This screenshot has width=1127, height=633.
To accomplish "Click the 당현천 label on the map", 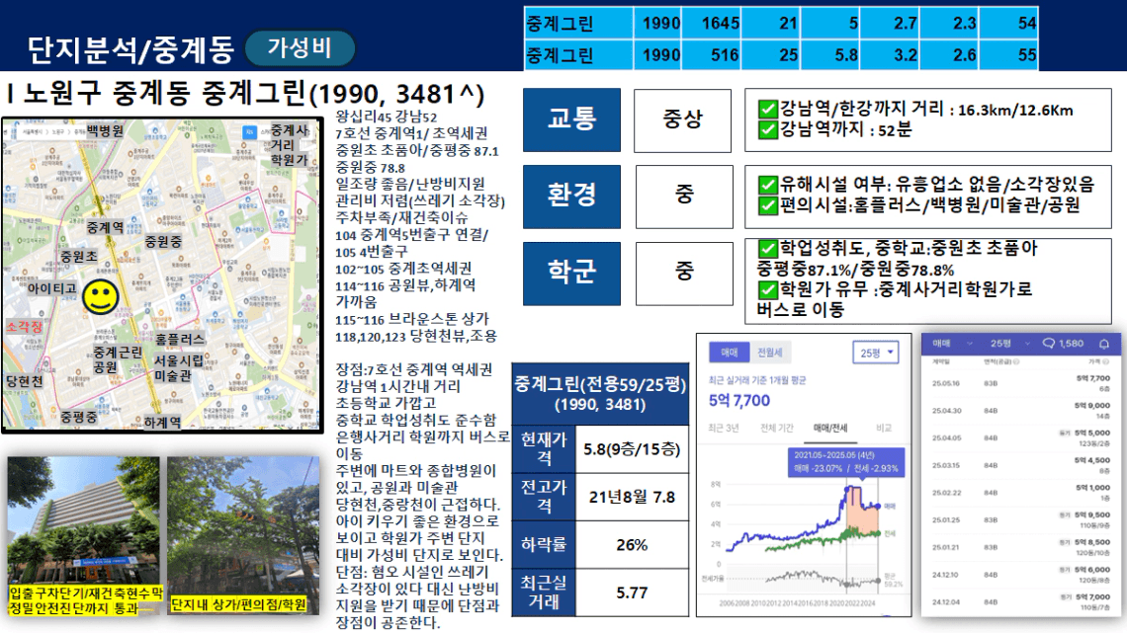I will point(25,381).
